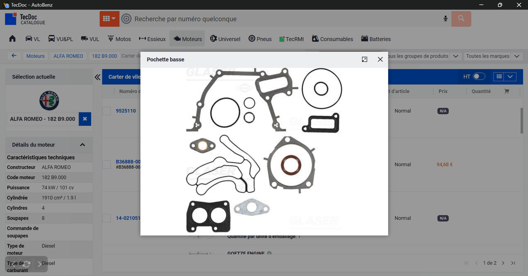
Task: Open the Universel section
Action: (x=225, y=39)
